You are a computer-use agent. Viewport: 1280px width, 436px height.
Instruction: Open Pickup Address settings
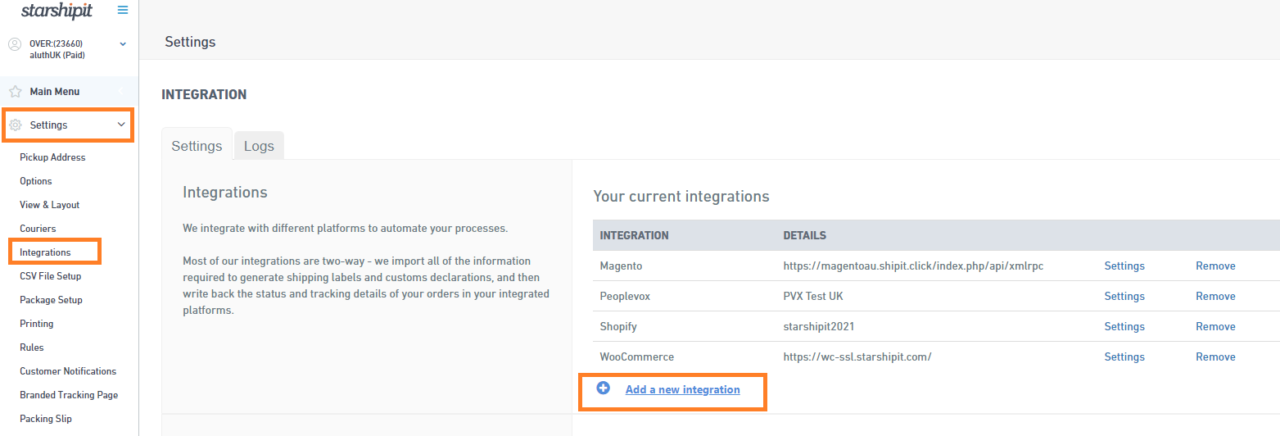tap(52, 157)
